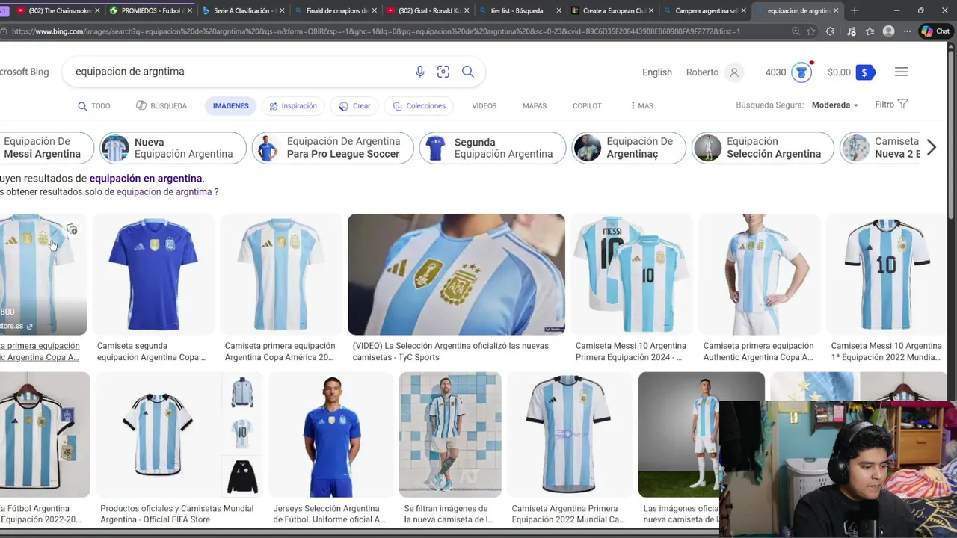Select Argentina Para Pro League Soccer chip
The image size is (957, 538).
coord(332,148)
